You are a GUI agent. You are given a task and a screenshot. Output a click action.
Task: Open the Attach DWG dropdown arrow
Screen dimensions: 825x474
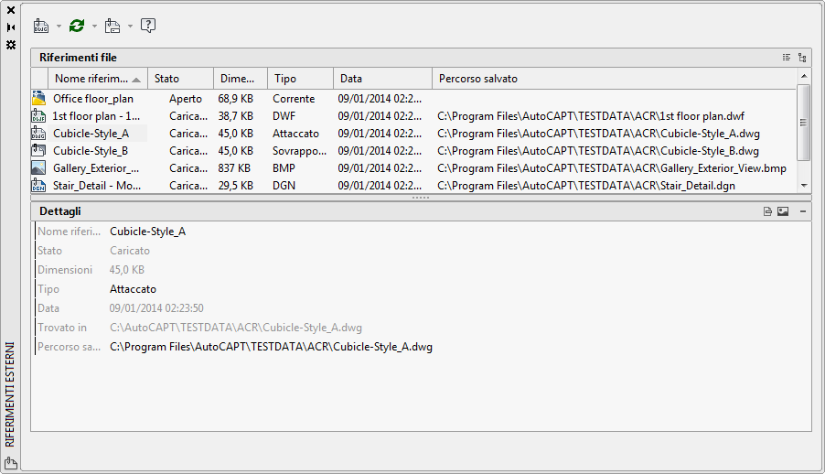click(x=59, y=26)
